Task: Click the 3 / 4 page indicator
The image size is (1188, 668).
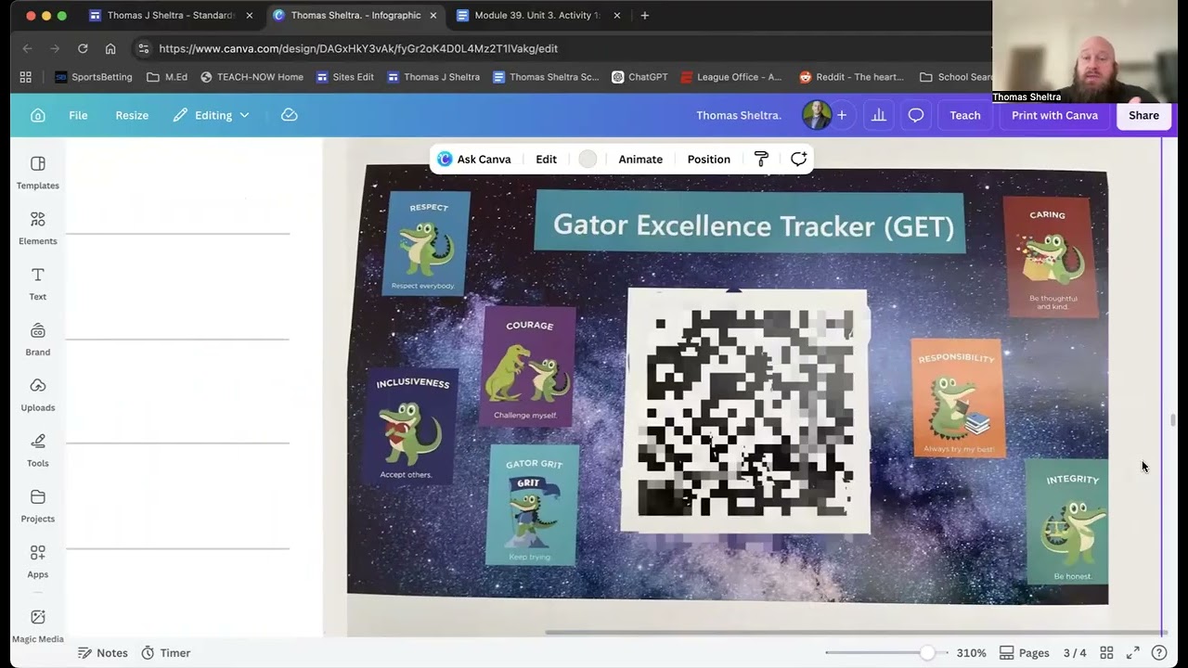Action: [x=1075, y=653]
